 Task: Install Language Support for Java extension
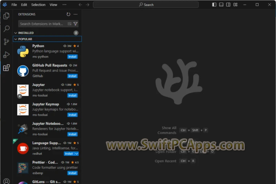pos(69,154)
